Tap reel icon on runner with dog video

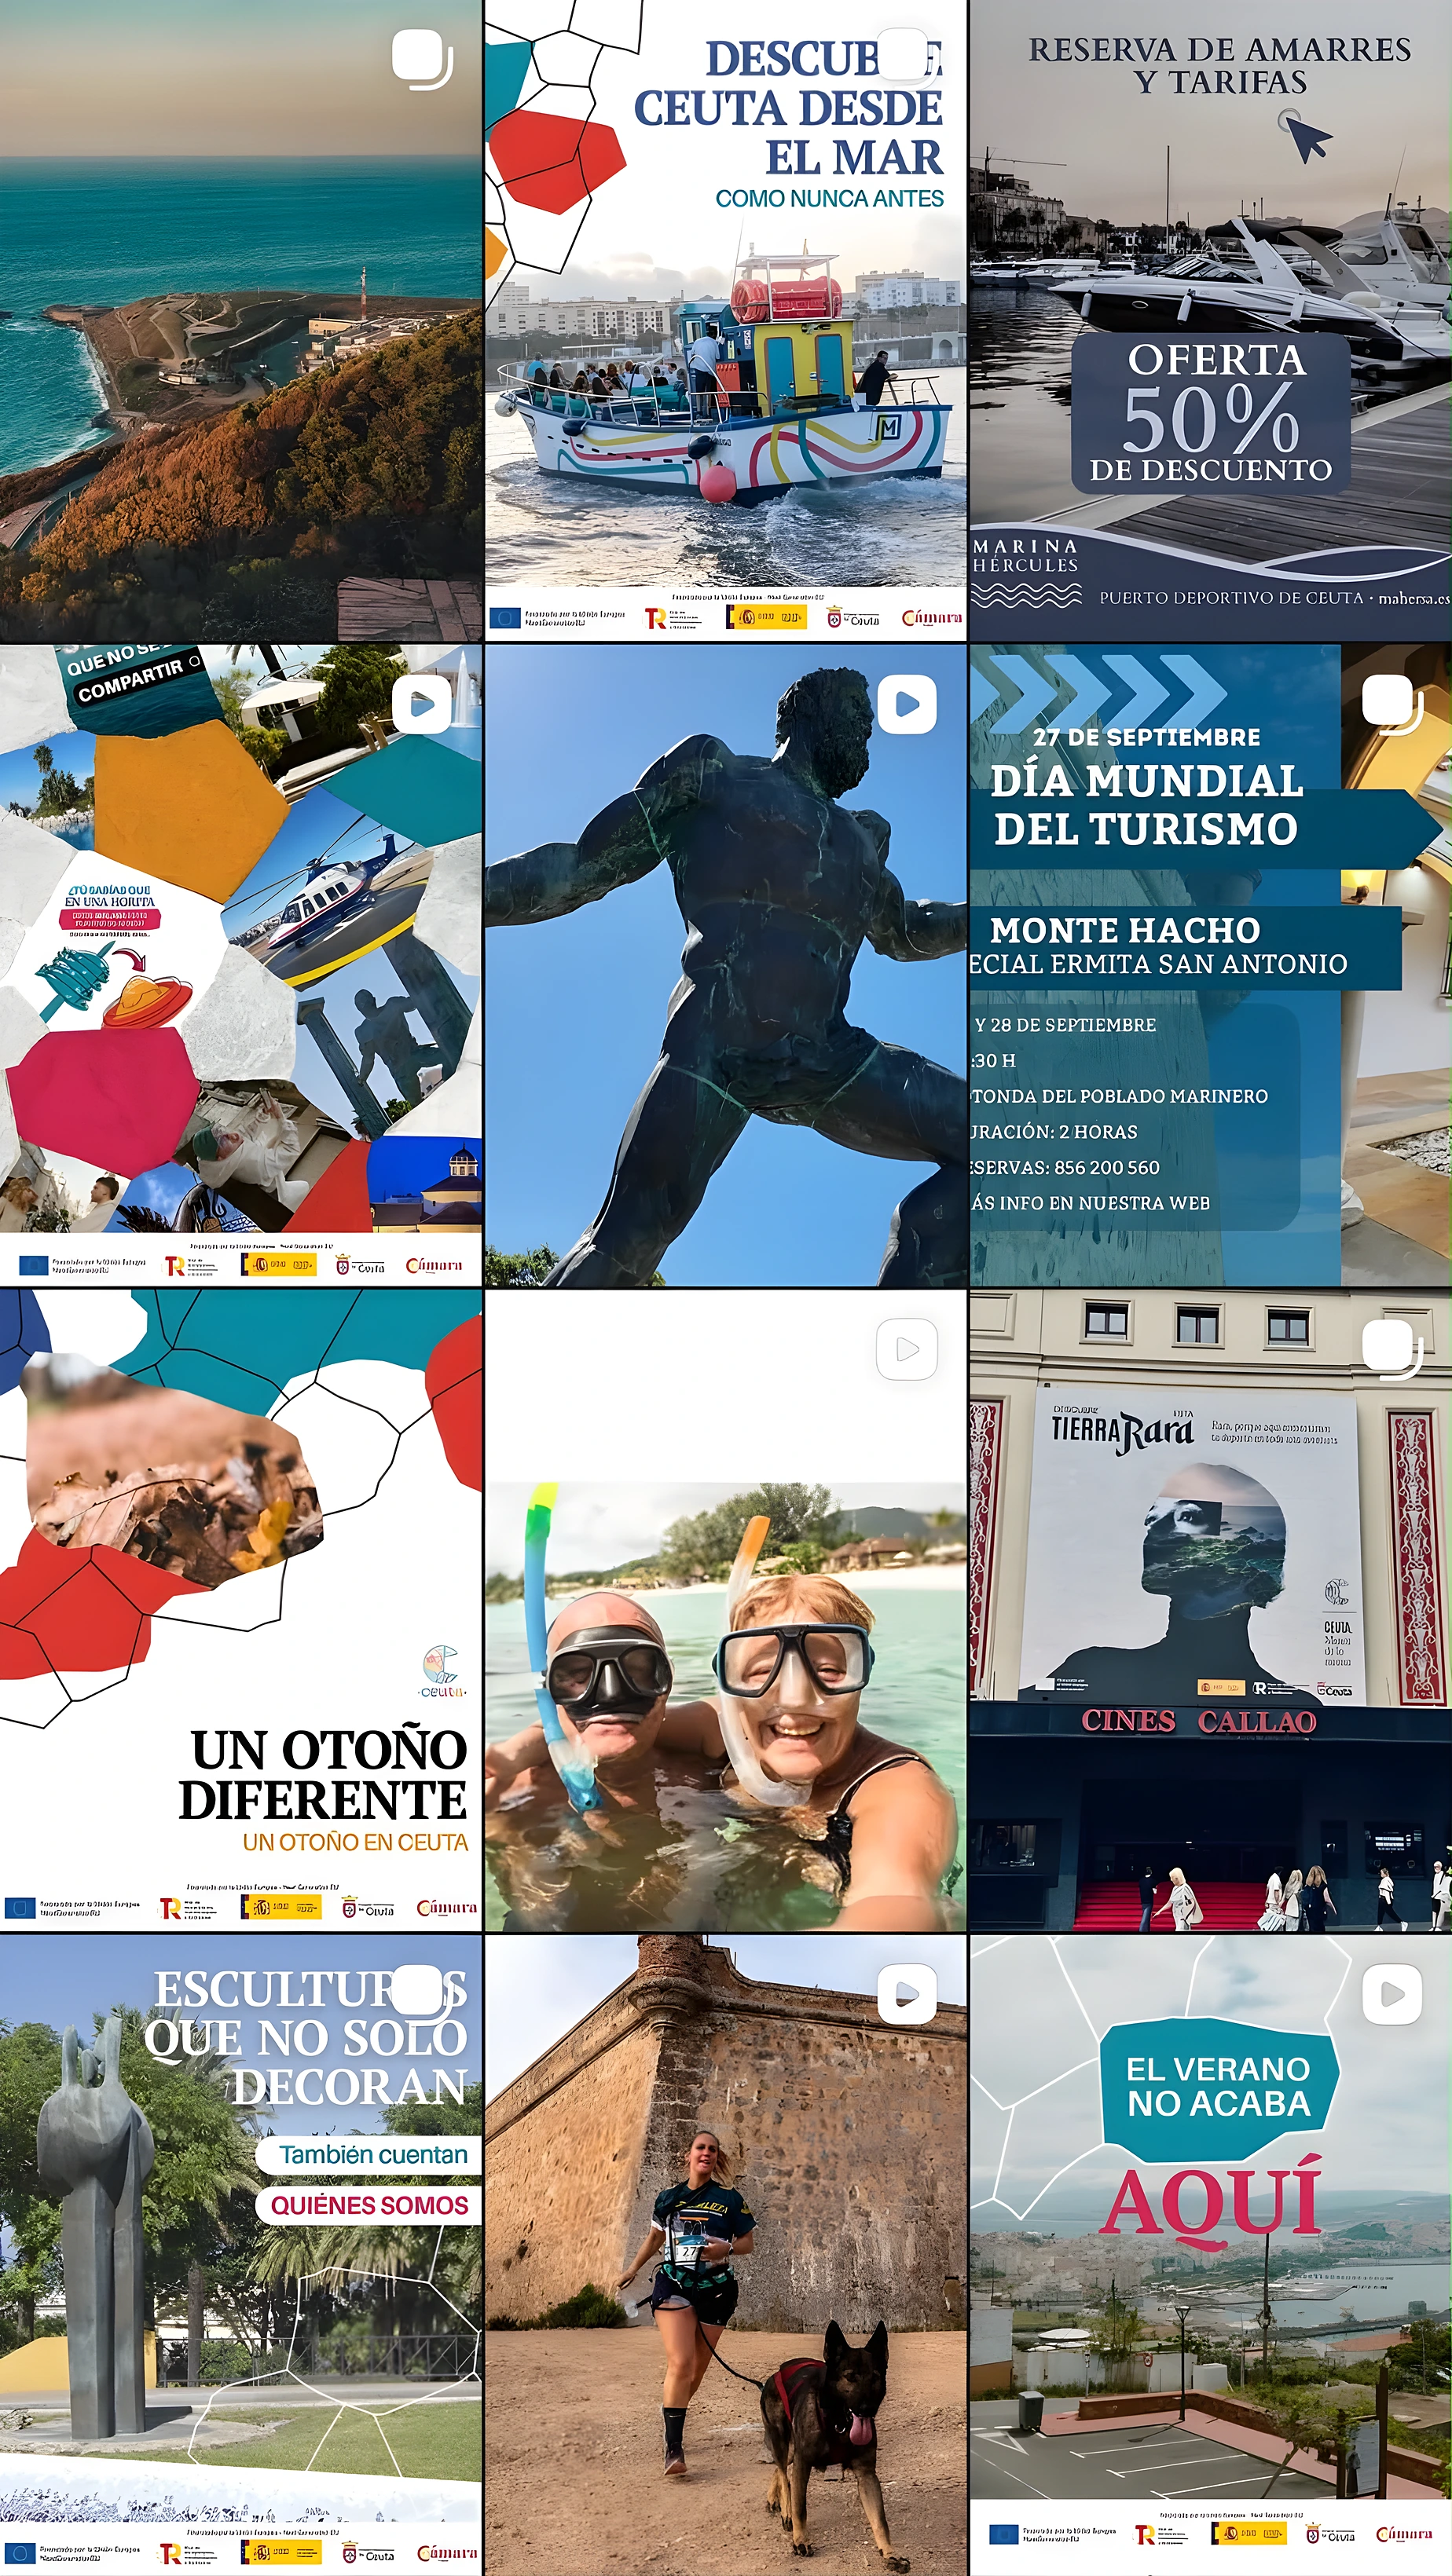[x=907, y=1993]
